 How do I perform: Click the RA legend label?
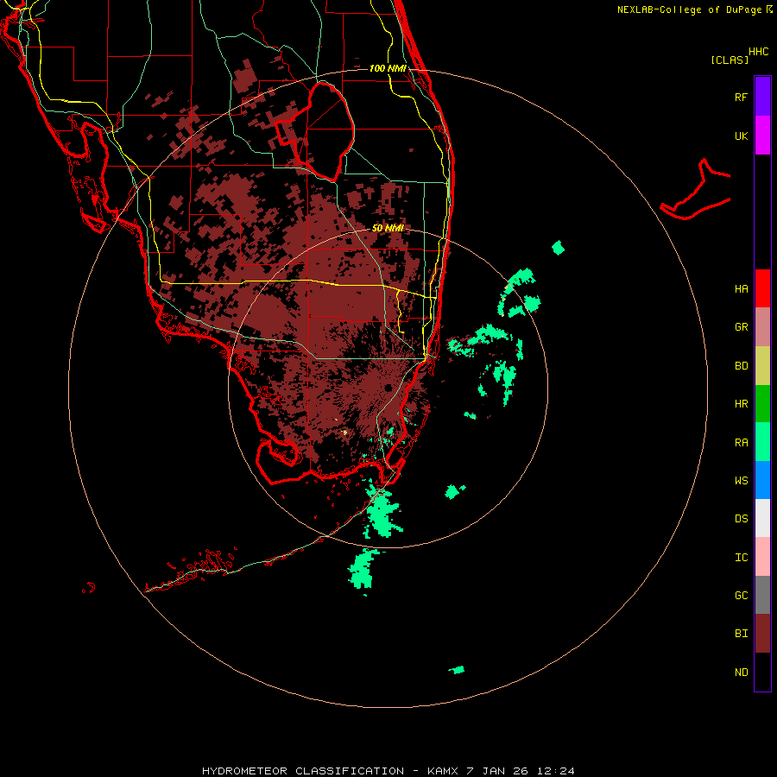click(741, 443)
